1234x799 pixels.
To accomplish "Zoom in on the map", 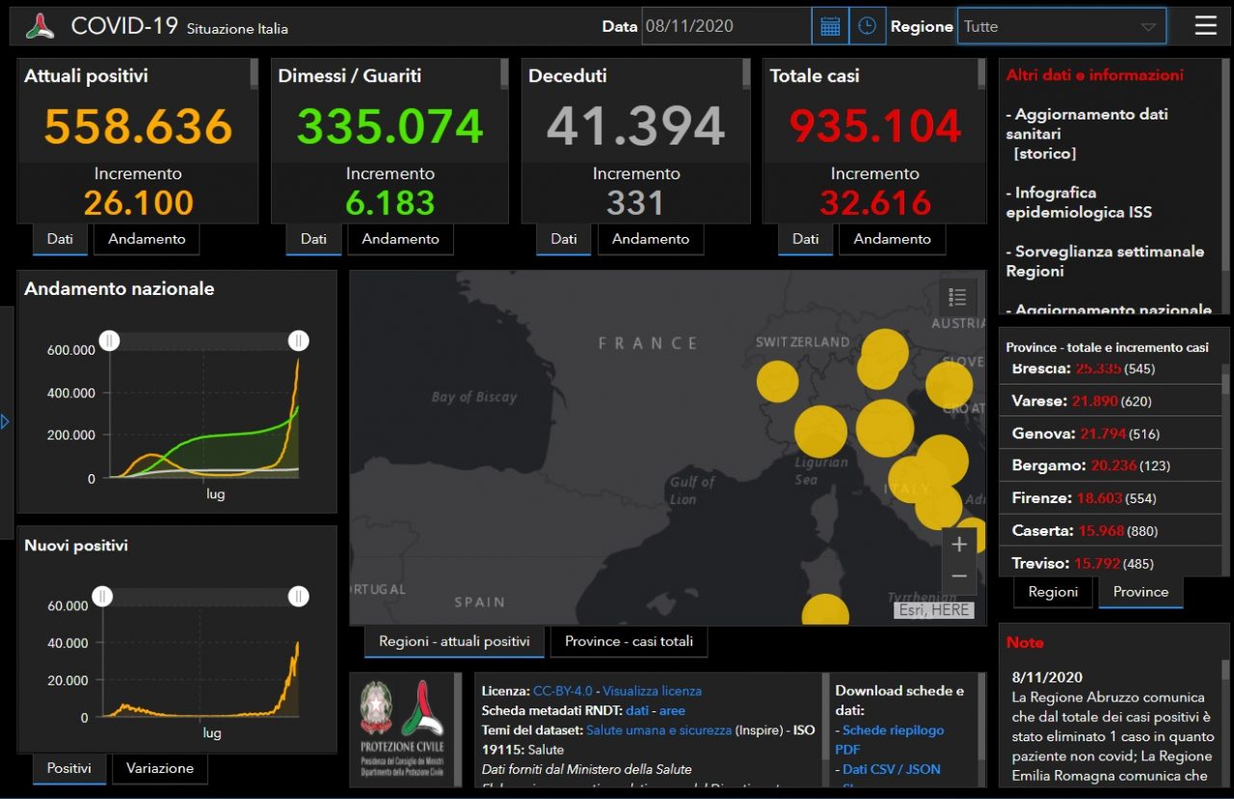I will 958,545.
